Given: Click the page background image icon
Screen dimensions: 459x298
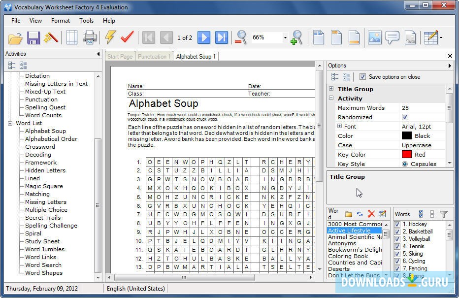Looking at the screenshot, I should pos(410,37).
